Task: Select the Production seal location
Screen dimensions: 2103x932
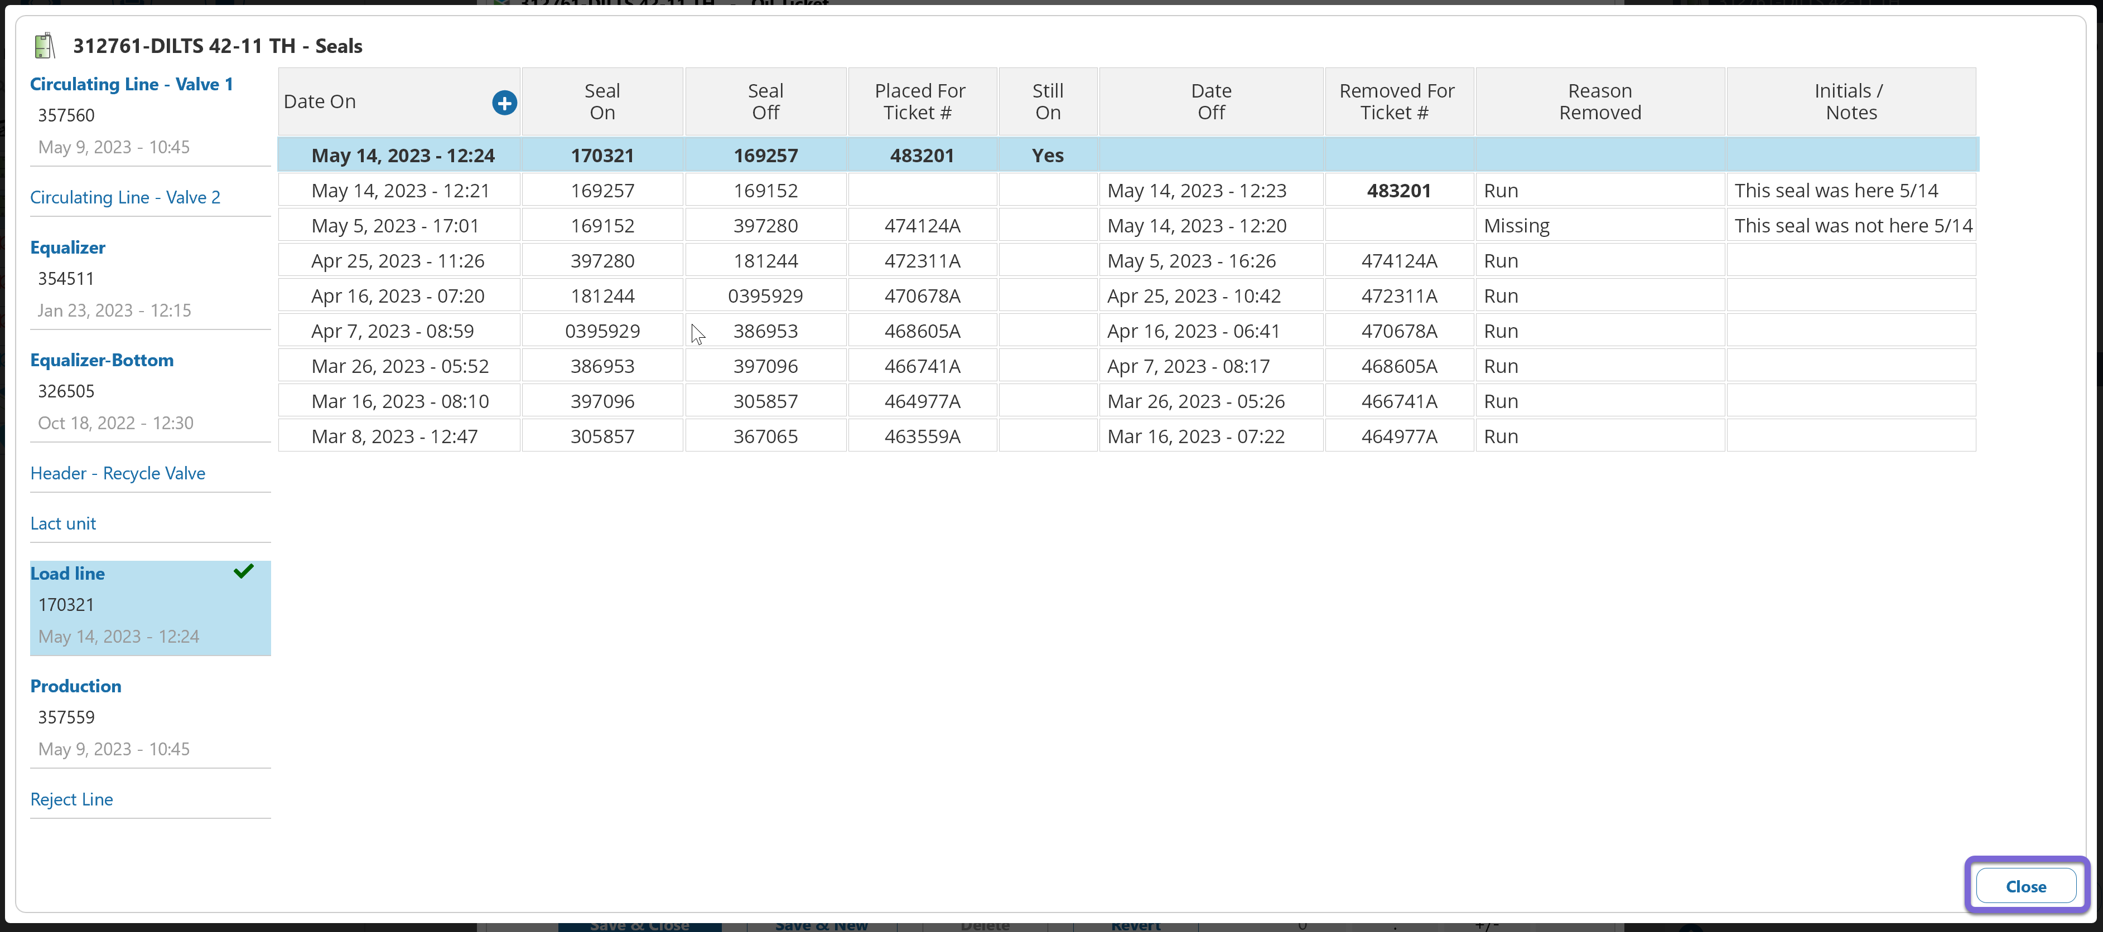Action: tap(76, 686)
